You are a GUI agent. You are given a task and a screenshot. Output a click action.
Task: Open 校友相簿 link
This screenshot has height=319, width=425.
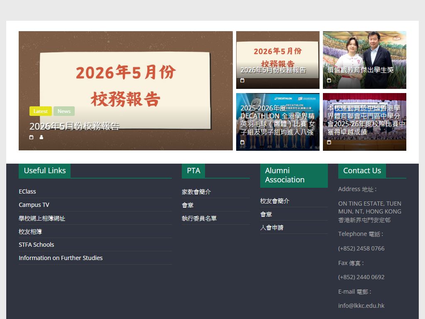[x=30, y=232]
